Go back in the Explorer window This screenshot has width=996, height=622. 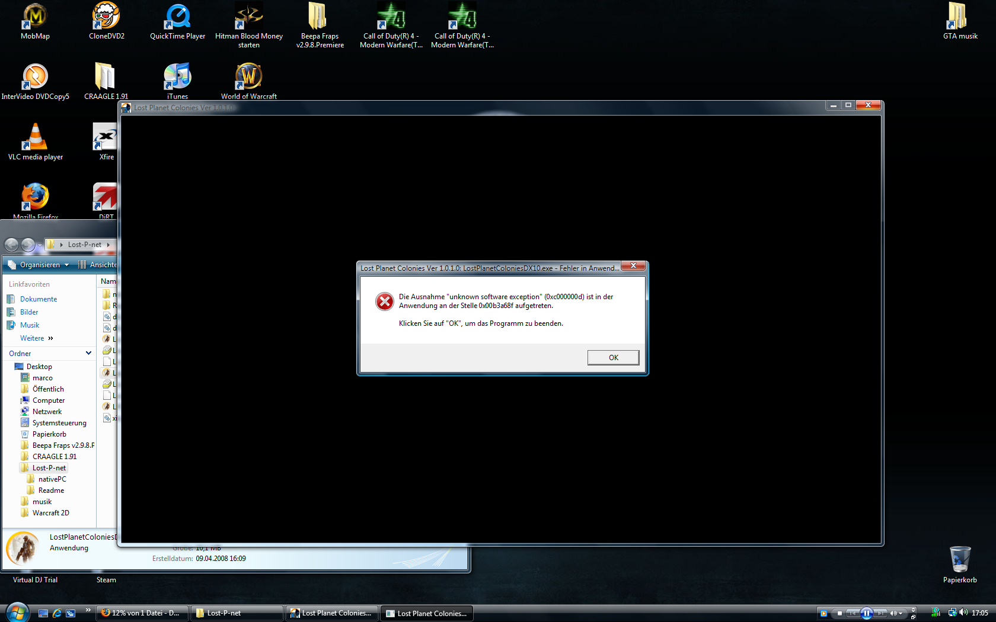(x=11, y=244)
